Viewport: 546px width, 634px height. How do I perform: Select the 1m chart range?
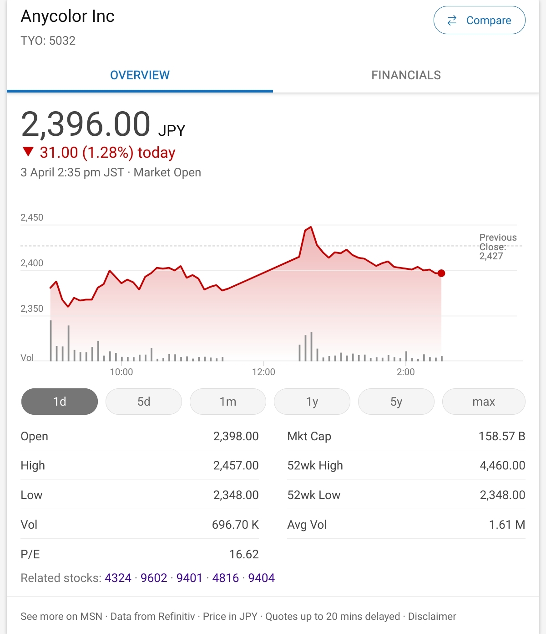228,402
